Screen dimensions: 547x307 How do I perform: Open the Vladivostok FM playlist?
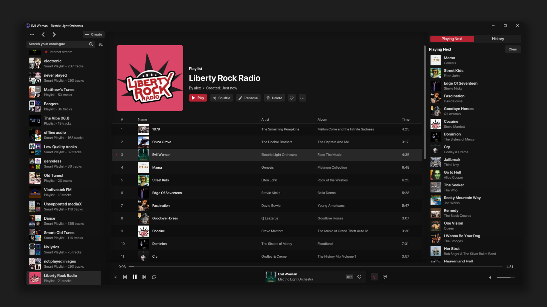[x=58, y=192]
